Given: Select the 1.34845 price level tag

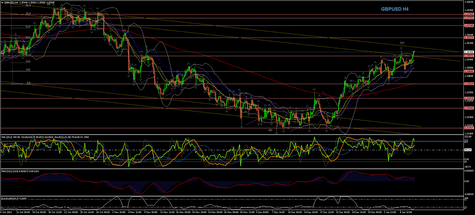Looking at the screenshot, I should pyautogui.click(x=469, y=71).
